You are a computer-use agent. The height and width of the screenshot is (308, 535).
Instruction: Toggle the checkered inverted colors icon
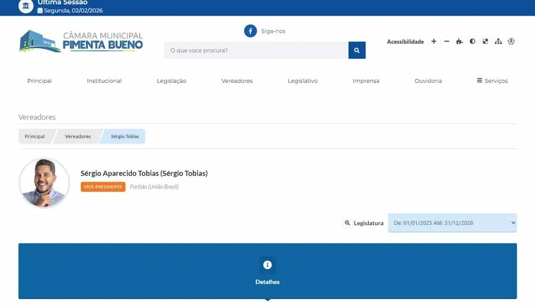click(485, 42)
